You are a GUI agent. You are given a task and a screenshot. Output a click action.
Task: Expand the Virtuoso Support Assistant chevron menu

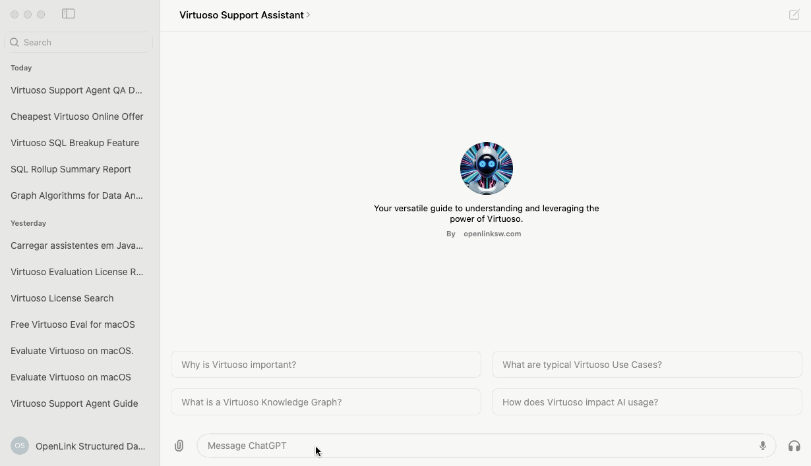[x=308, y=14]
